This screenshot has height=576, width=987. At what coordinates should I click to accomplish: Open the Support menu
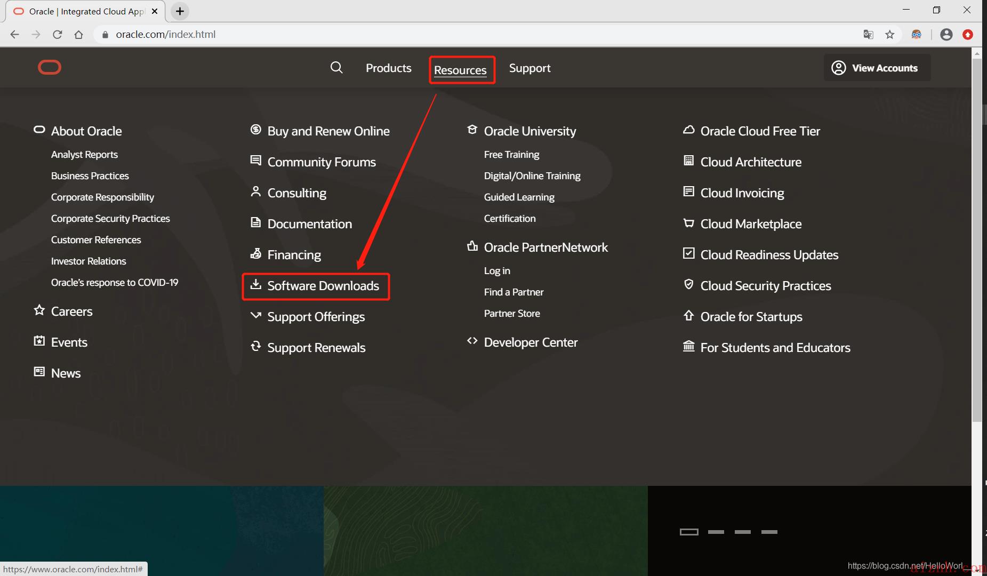point(529,68)
